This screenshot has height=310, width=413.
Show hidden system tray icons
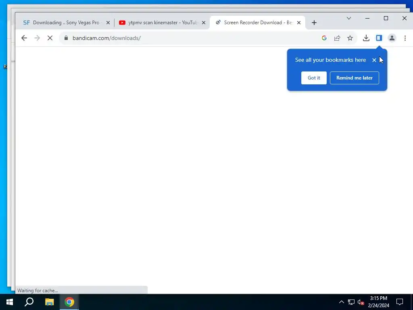[x=341, y=302]
